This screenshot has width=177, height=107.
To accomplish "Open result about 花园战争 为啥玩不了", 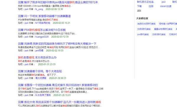I will 57,44.
